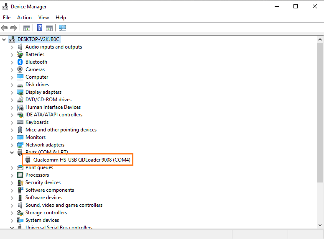Click the vertical scrollbar down arrow

pos(320,225)
